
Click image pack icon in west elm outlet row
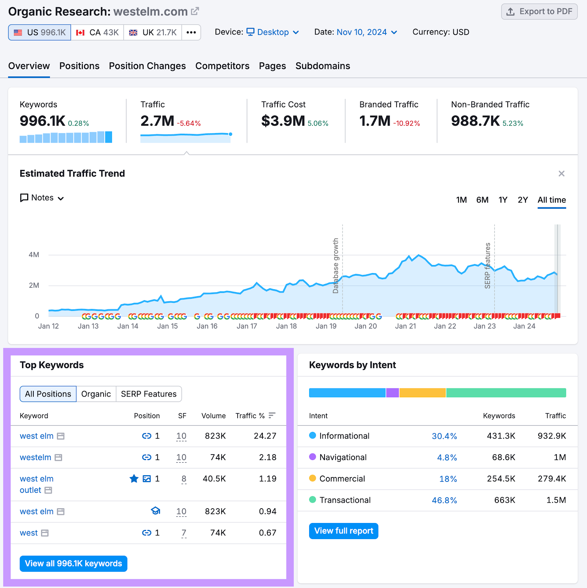[147, 478]
